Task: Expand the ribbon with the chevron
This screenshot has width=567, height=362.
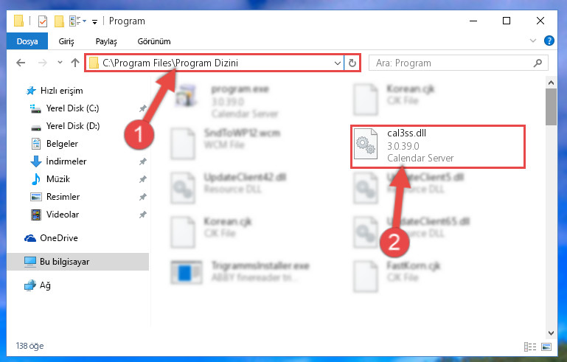Action: coord(532,41)
